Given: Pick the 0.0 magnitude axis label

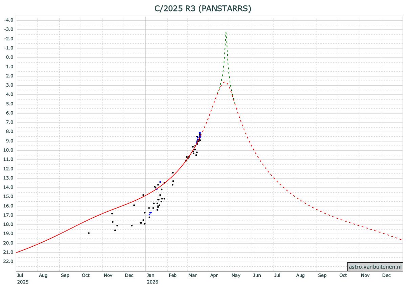Looking at the screenshot, I should [x=9, y=58].
